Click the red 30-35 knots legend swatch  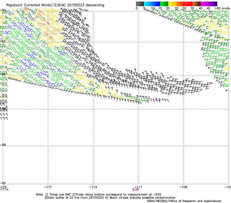(189, 4)
